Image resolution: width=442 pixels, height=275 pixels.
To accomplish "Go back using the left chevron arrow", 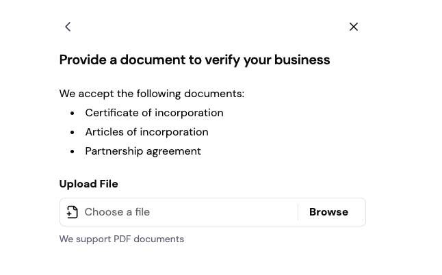I will [x=68, y=27].
